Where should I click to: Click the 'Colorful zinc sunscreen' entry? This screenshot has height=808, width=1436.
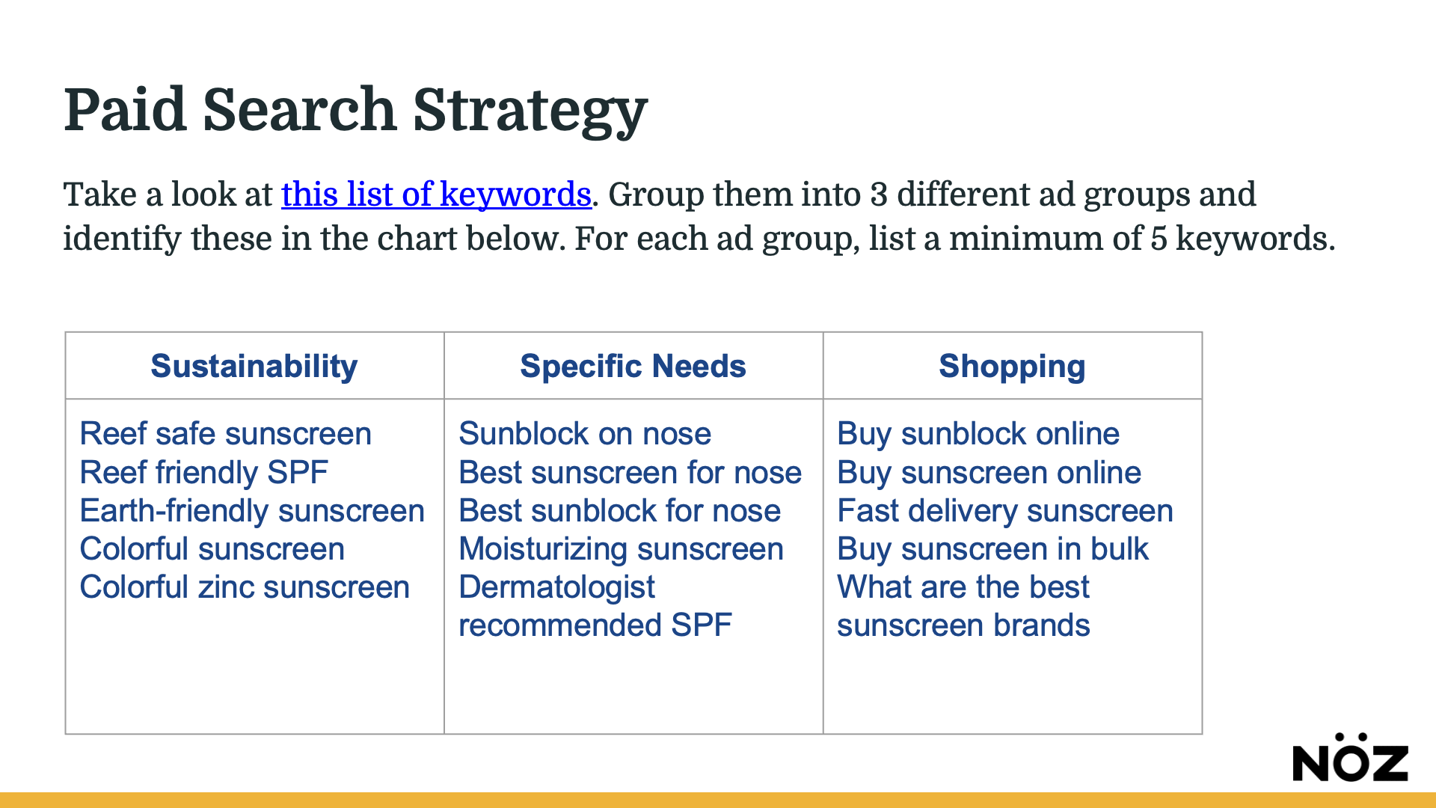click(245, 587)
